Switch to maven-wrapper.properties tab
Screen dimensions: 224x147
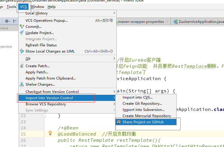tap(141, 22)
